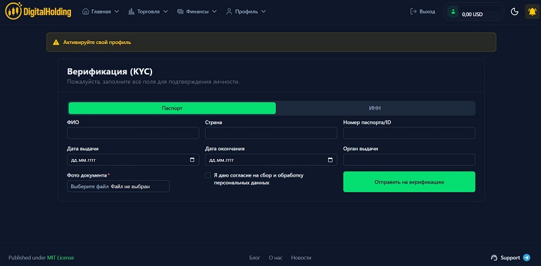This screenshot has width=541, height=266.
Task: Toggle dark mode with the moon icon
Action: click(515, 12)
